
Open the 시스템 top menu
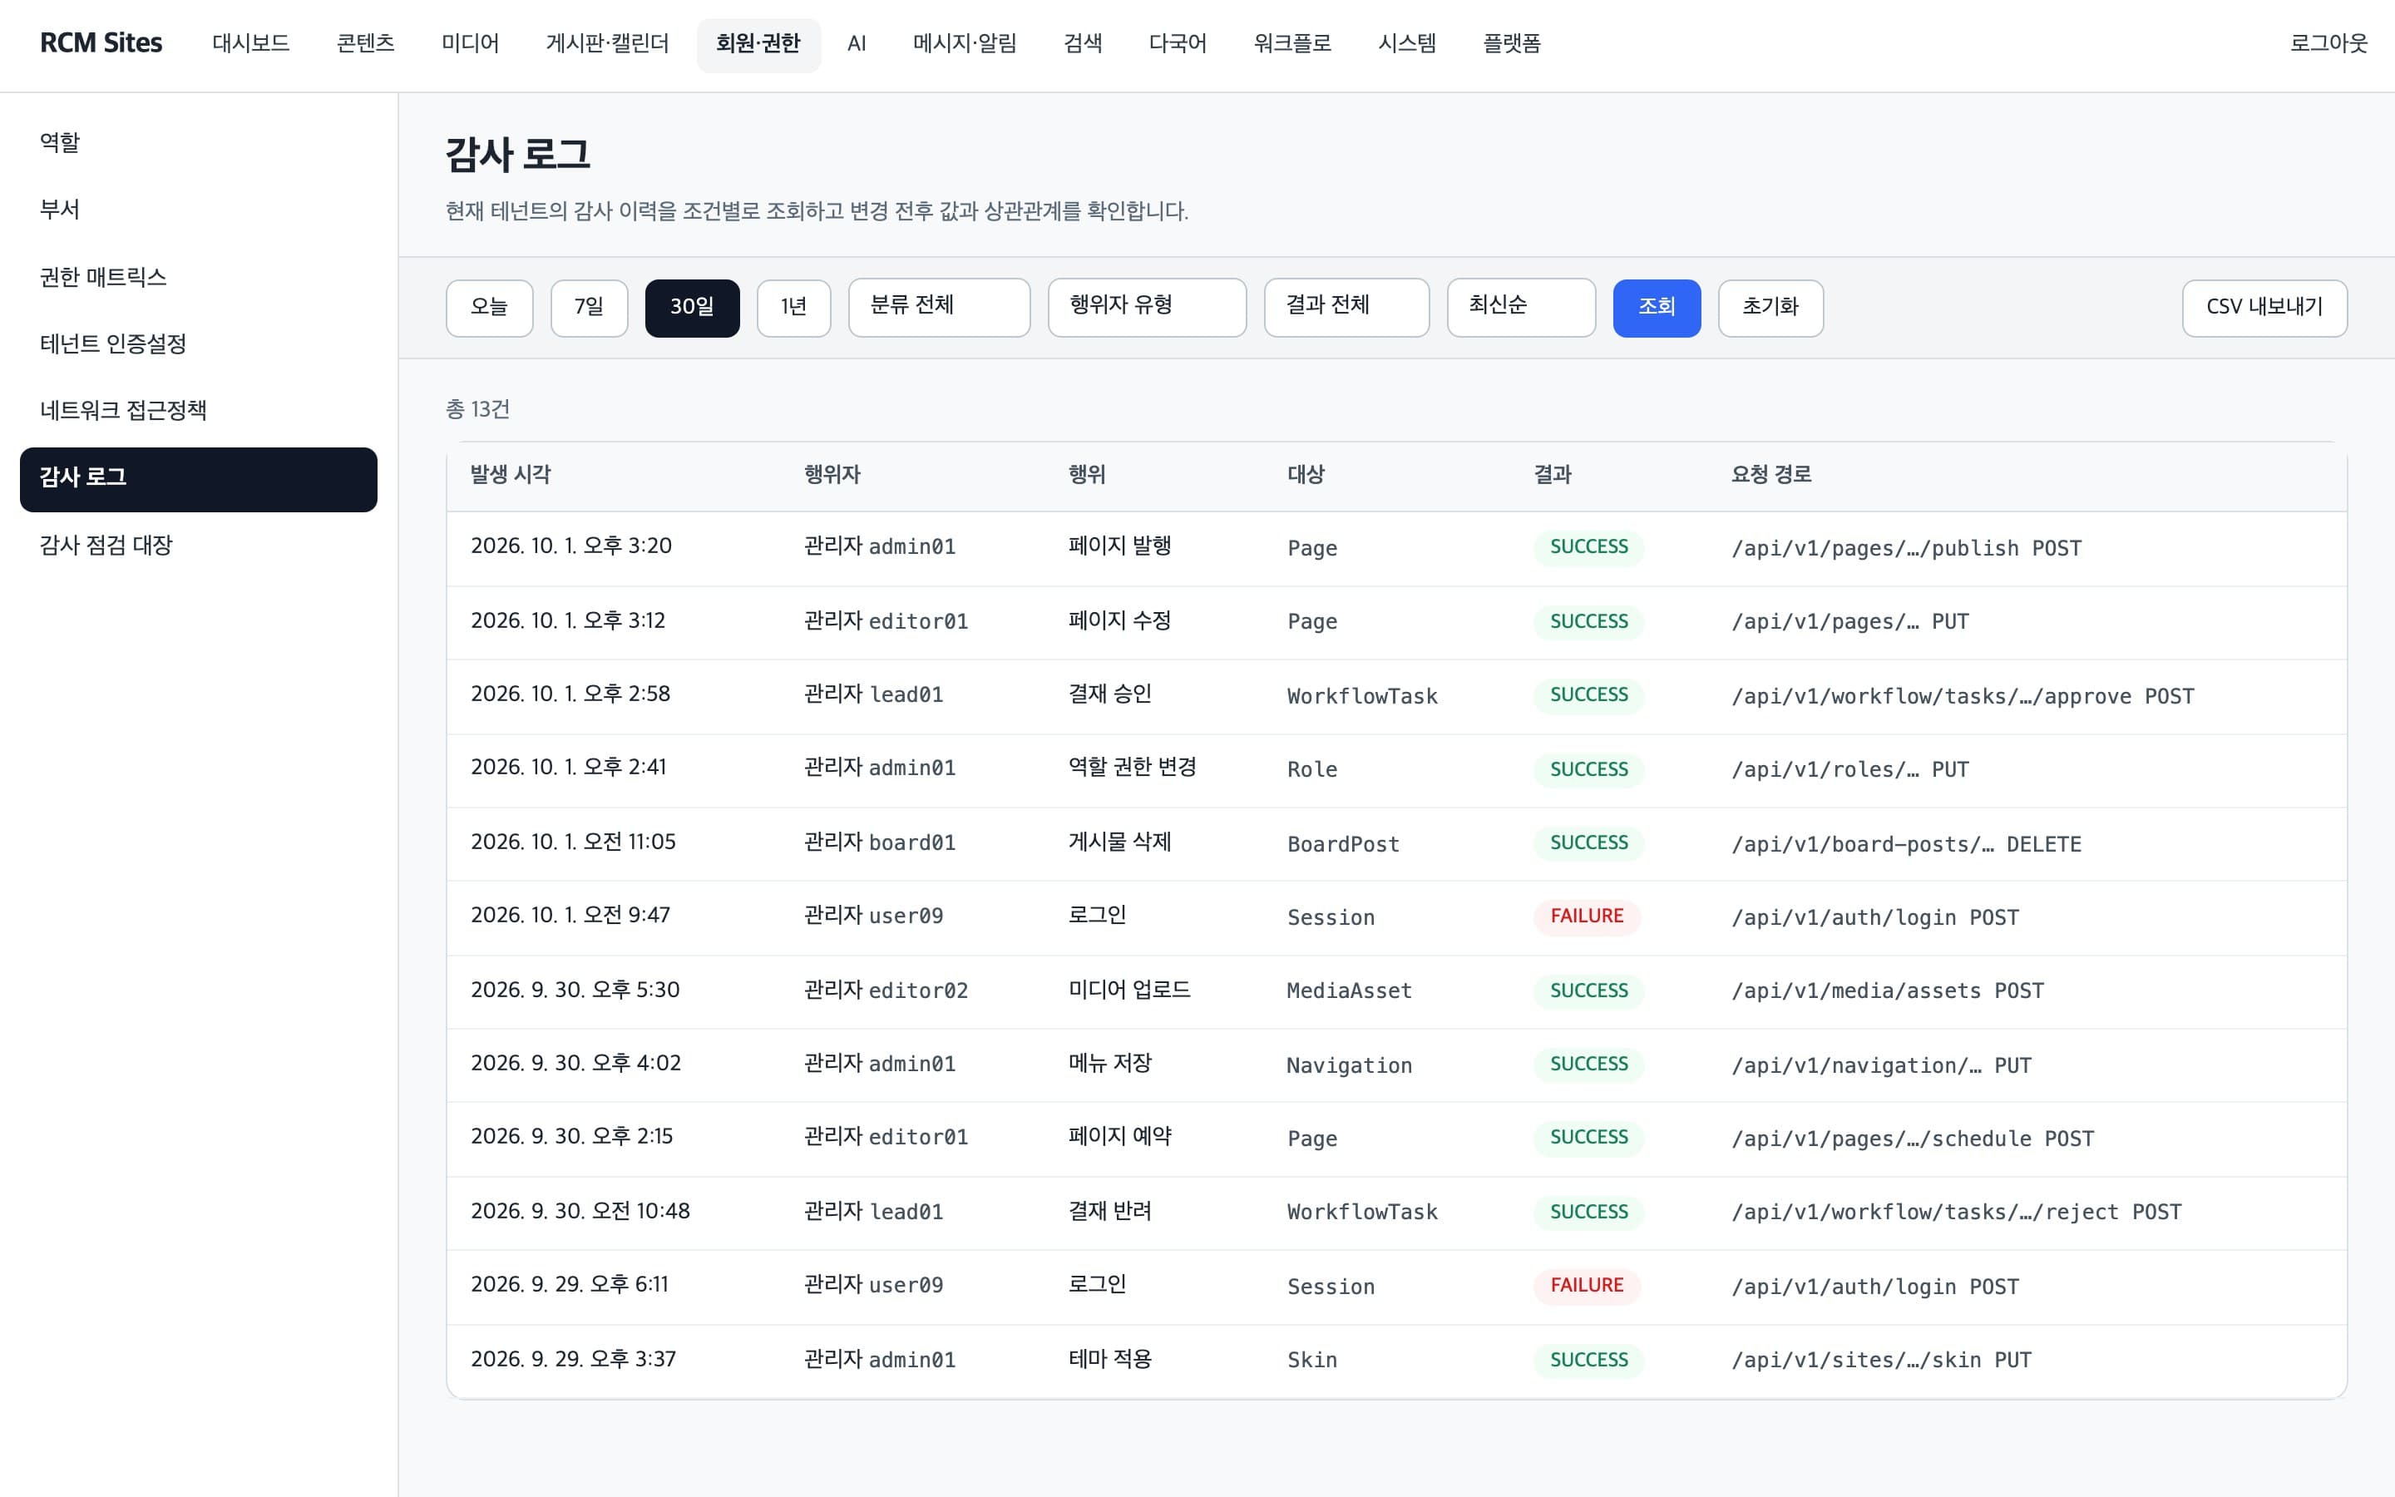point(1406,43)
